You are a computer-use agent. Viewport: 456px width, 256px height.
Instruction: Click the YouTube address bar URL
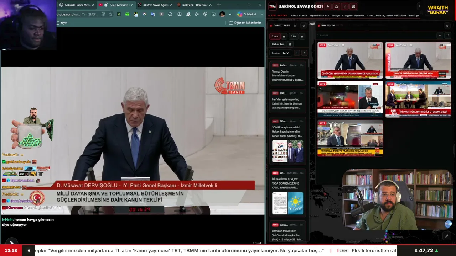pos(77,14)
